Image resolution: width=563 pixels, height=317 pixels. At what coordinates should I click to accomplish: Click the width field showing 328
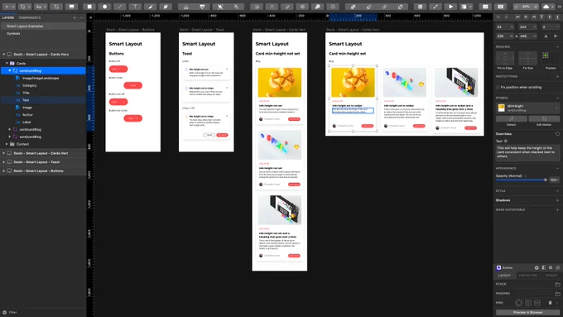[x=504, y=36]
